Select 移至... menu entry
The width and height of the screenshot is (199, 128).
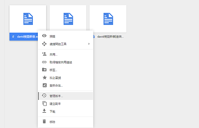(65, 70)
